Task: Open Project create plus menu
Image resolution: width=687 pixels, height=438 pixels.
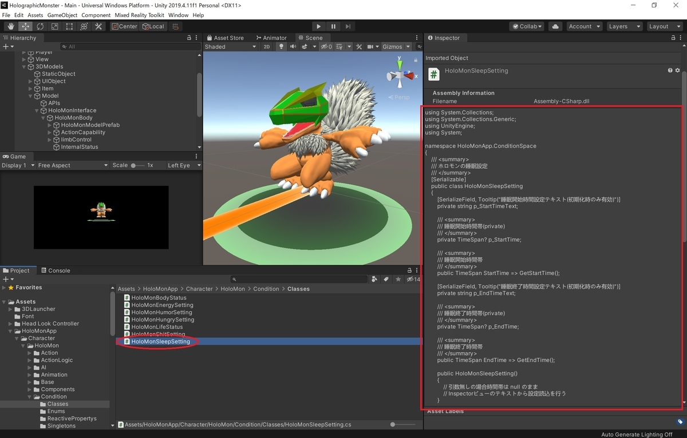Action: point(7,279)
